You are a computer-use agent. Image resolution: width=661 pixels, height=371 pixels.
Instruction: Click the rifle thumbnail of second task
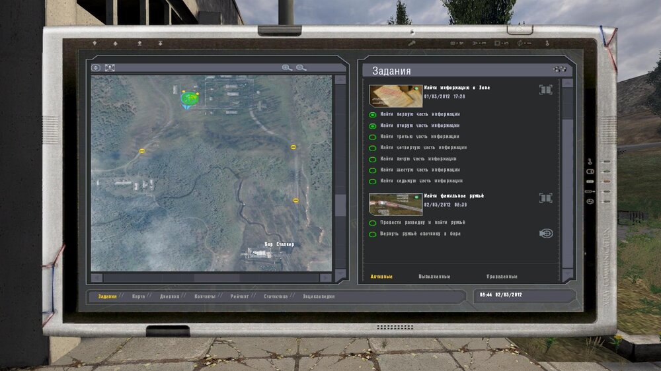point(395,204)
